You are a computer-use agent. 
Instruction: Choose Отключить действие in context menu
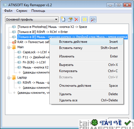pos(86,86)
